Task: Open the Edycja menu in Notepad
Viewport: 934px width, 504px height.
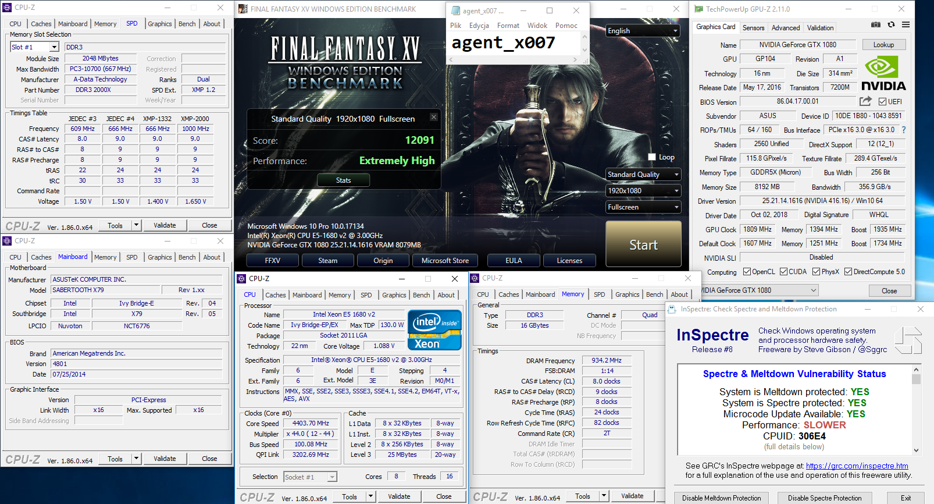Action: click(x=479, y=26)
